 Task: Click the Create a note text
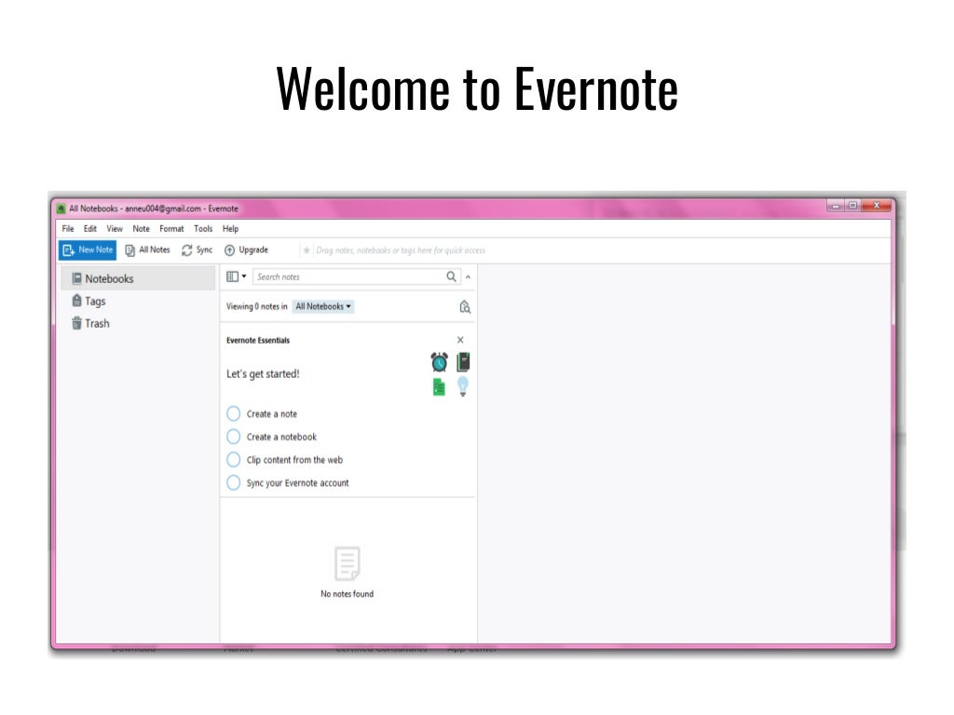coord(272,414)
